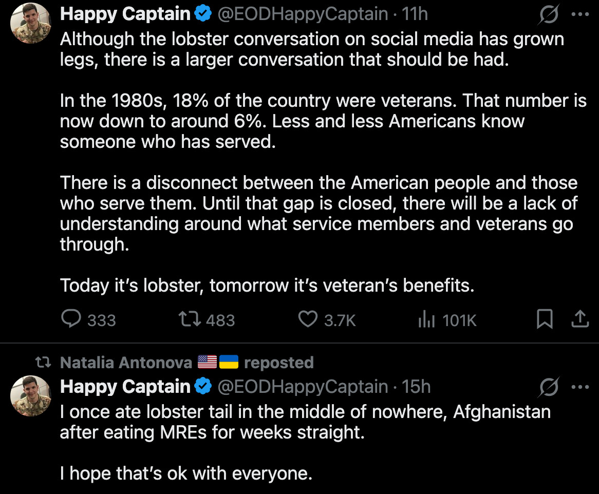Screen dimensions: 599x494
Task: Click the 11h timestamp link
Action: coord(415,14)
